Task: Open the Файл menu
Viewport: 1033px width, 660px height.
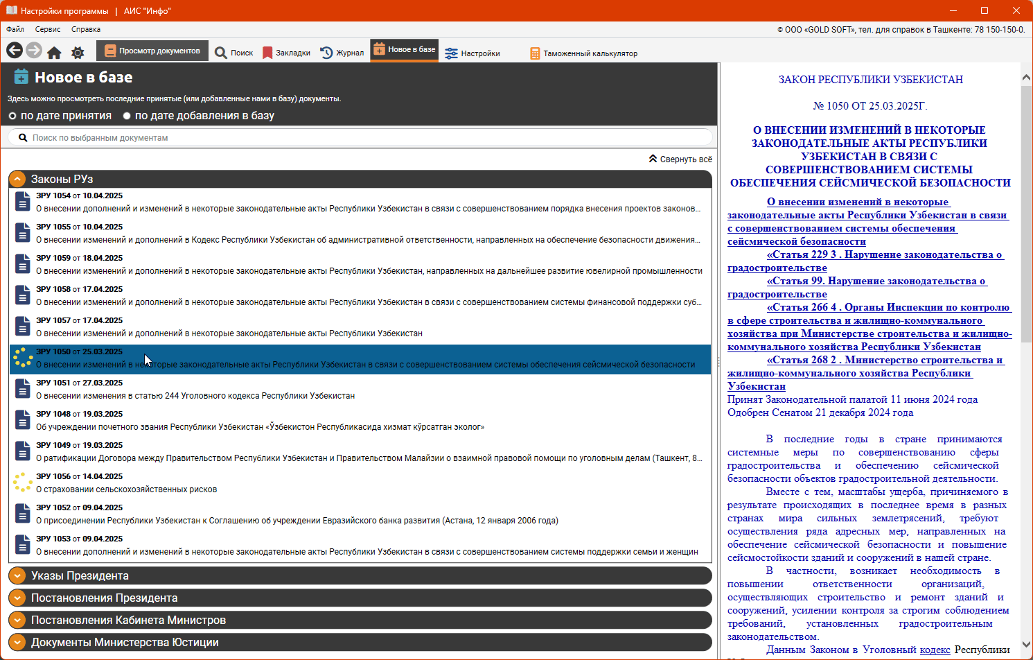Action: (x=15, y=29)
